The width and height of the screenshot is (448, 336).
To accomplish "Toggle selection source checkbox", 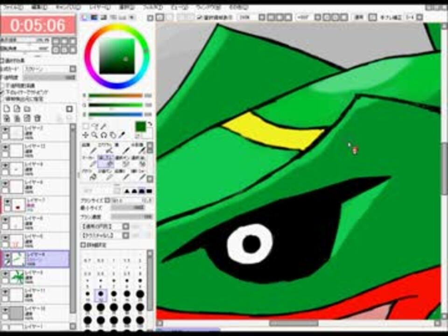I will pos(2,99).
